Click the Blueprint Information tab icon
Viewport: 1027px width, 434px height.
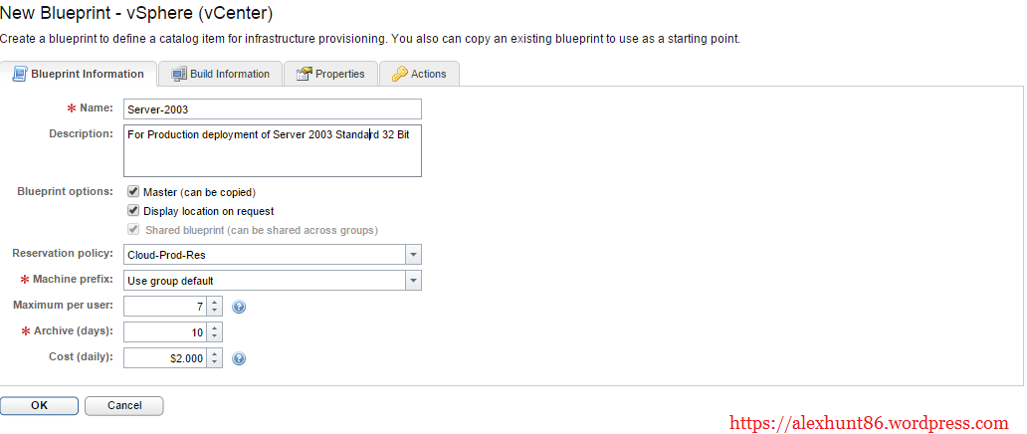[x=19, y=74]
